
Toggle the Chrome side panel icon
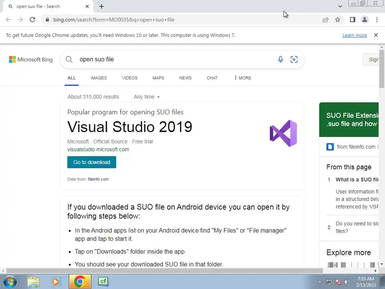(x=353, y=20)
